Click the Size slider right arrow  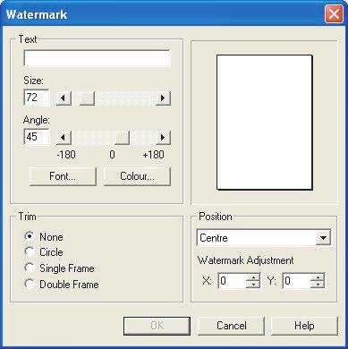coord(163,98)
